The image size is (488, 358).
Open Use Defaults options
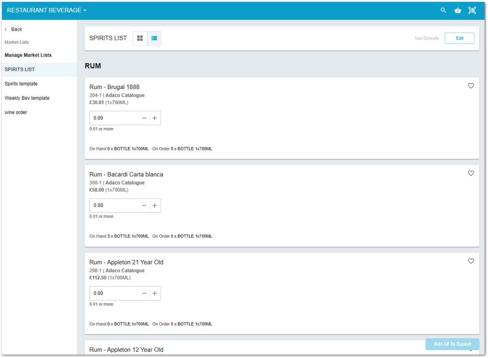(427, 38)
